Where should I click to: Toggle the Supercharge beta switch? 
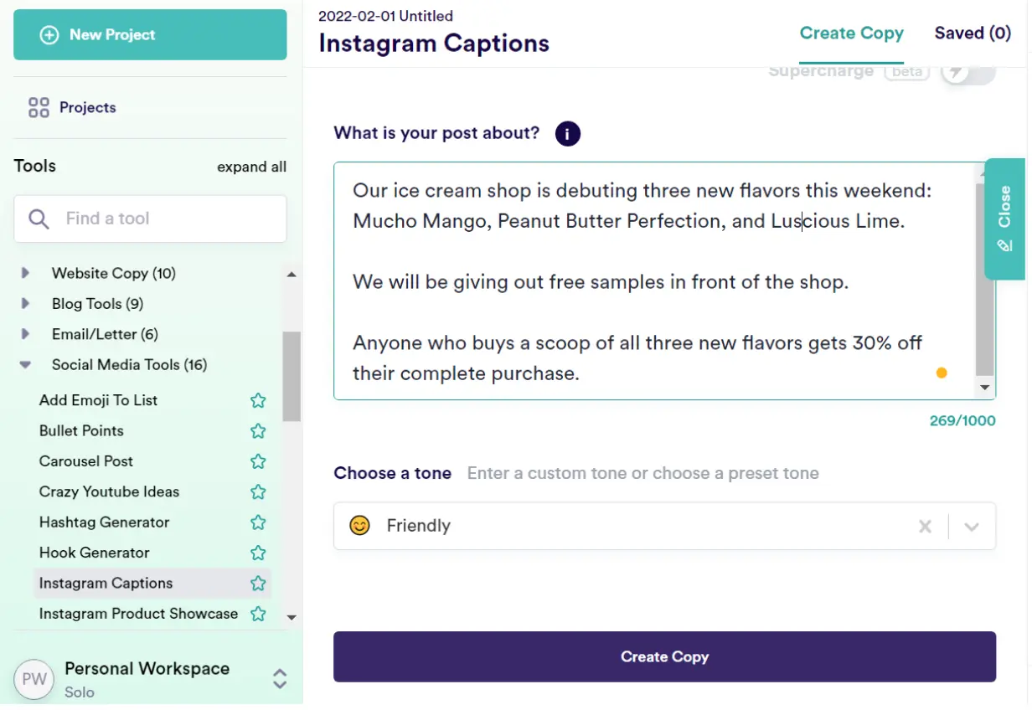pos(967,73)
